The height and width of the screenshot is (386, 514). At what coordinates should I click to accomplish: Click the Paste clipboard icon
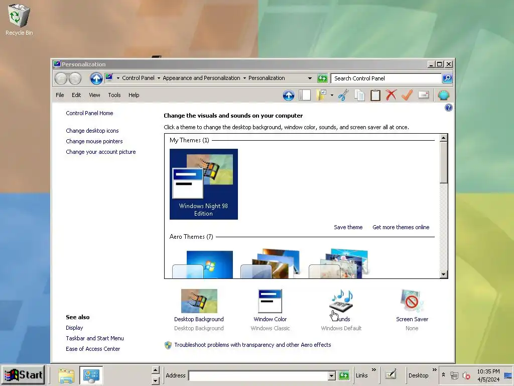tap(375, 95)
